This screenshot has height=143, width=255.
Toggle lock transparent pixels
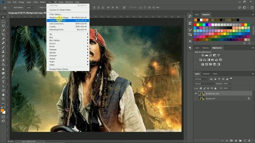[x=201, y=88]
